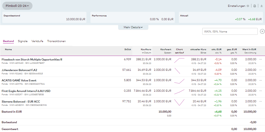Viewport: 265px width, 132px height.
Task: Click Stück value 57,661
Action: point(127,70)
